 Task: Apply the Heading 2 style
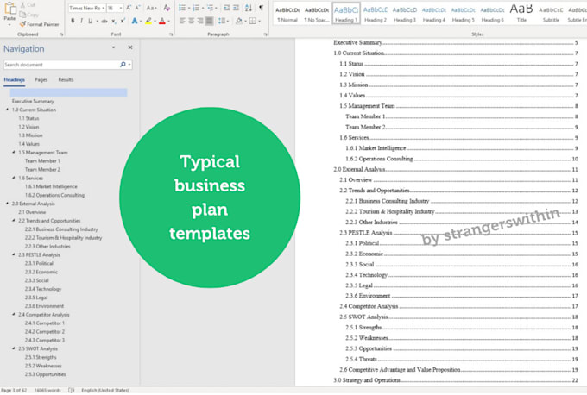click(x=376, y=14)
